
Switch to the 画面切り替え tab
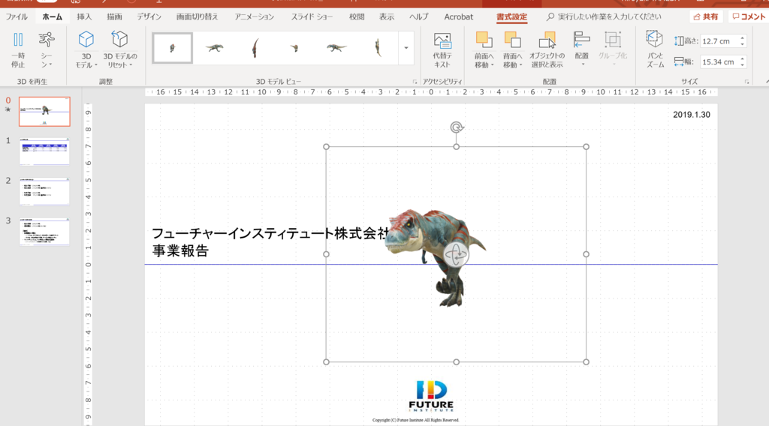tap(198, 16)
